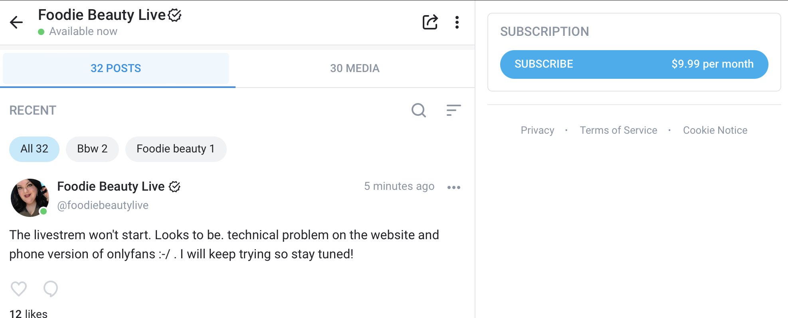Like the post with the heart icon
Viewport: 788px width, 318px height.
click(19, 289)
